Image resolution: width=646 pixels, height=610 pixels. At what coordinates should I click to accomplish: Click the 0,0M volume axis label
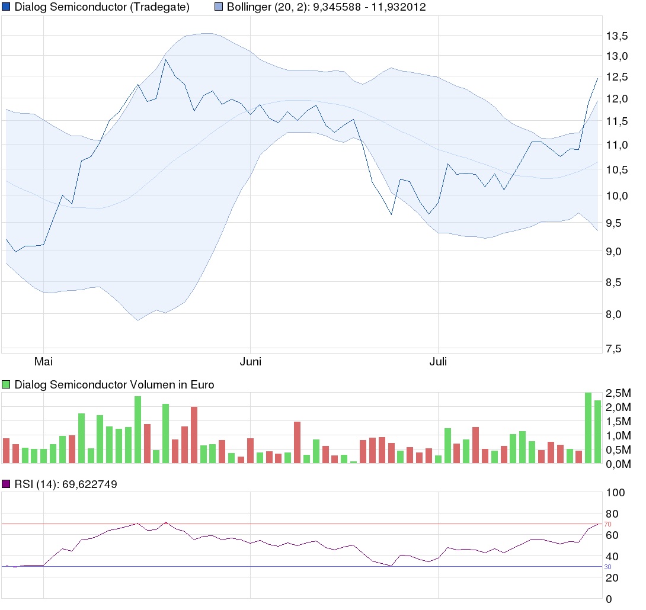pyautogui.click(x=618, y=464)
